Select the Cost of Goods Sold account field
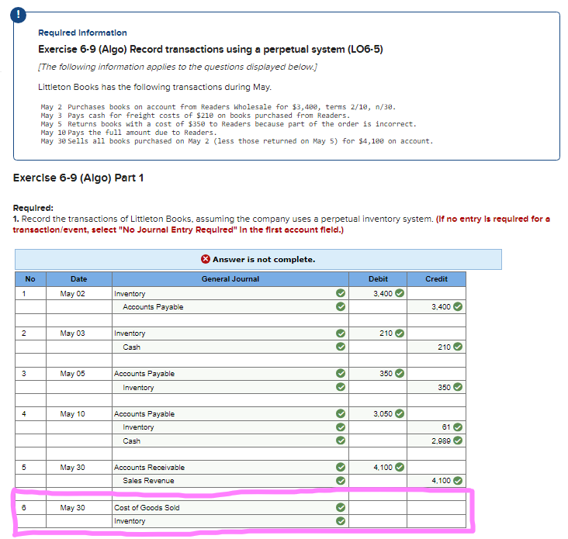Image resolution: width=568 pixels, height=539 pixels. pyautogui.click(x=230, y=507)
